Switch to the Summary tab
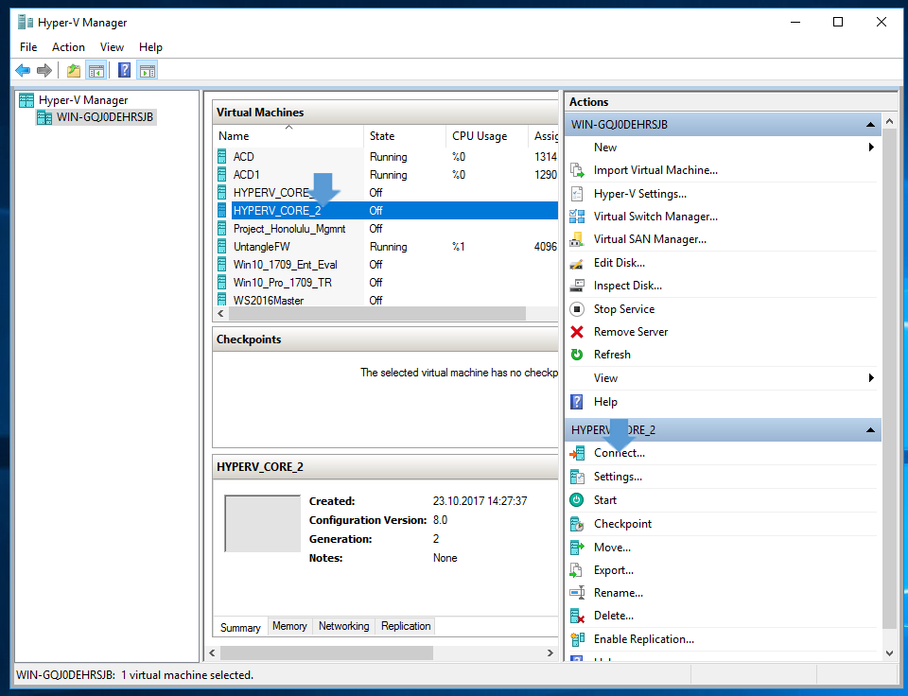Image resolution: width=908 pixels, height=696 pixels. 240,627
